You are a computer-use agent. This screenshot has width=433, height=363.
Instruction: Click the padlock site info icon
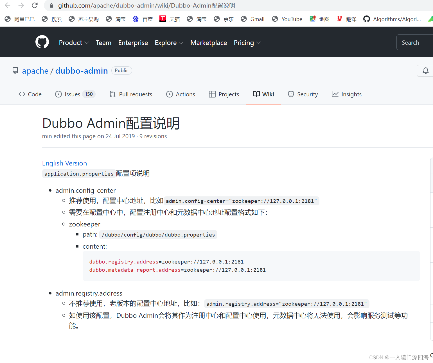(51, 6)
